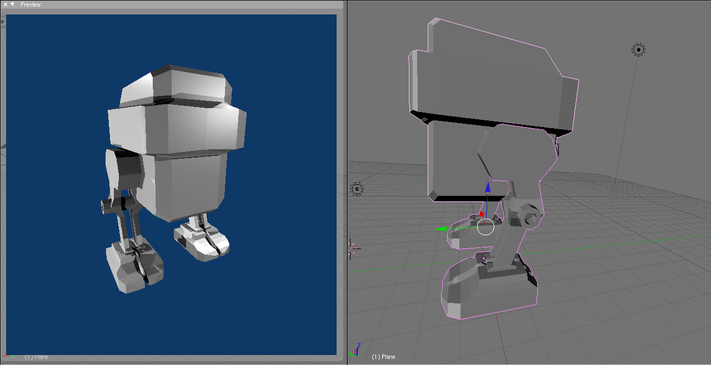
Task: Click the XYZ axis orientation indicator
Action: (356, 349)
